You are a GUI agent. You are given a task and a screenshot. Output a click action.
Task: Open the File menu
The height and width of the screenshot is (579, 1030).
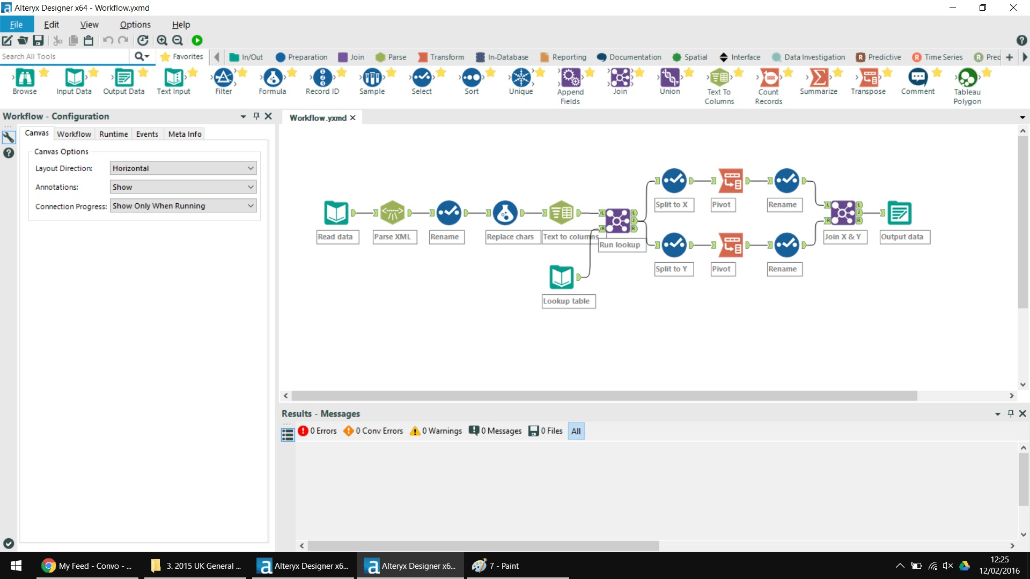(x=17, y=25)
